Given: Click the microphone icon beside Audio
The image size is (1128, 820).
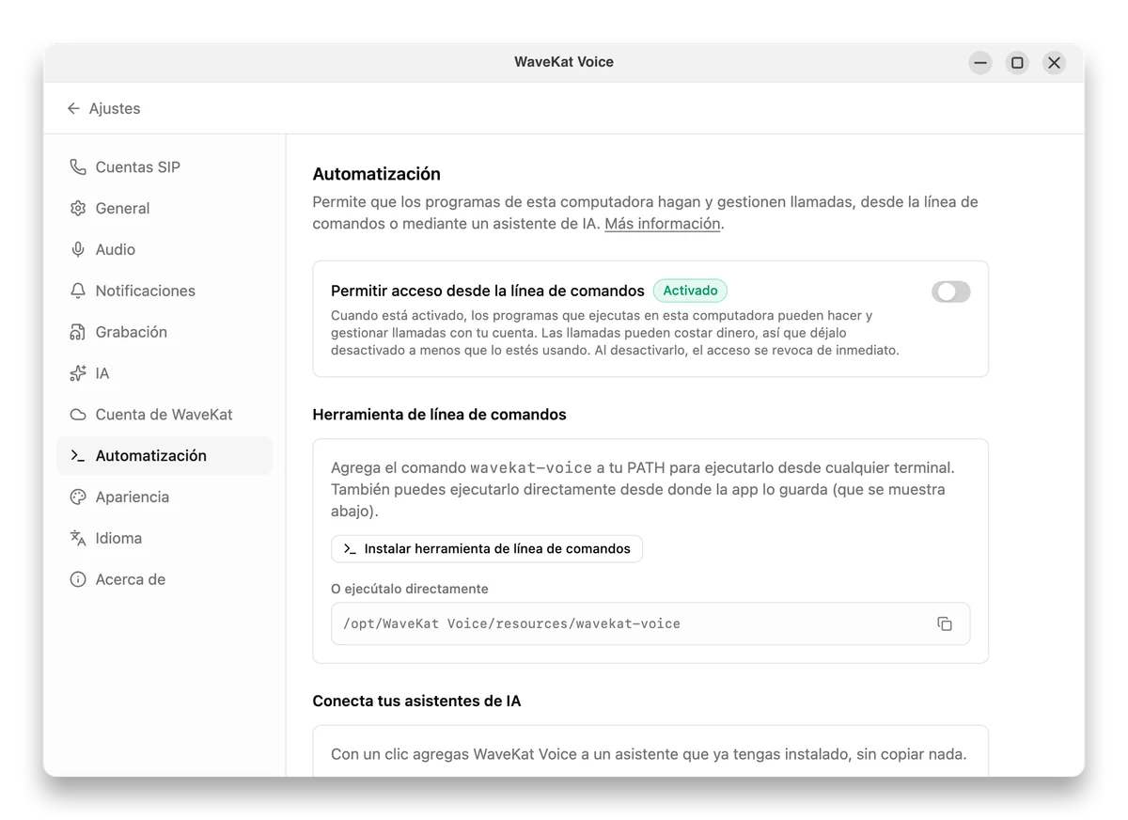Looking at the screenshot, I should pos(78,250).
